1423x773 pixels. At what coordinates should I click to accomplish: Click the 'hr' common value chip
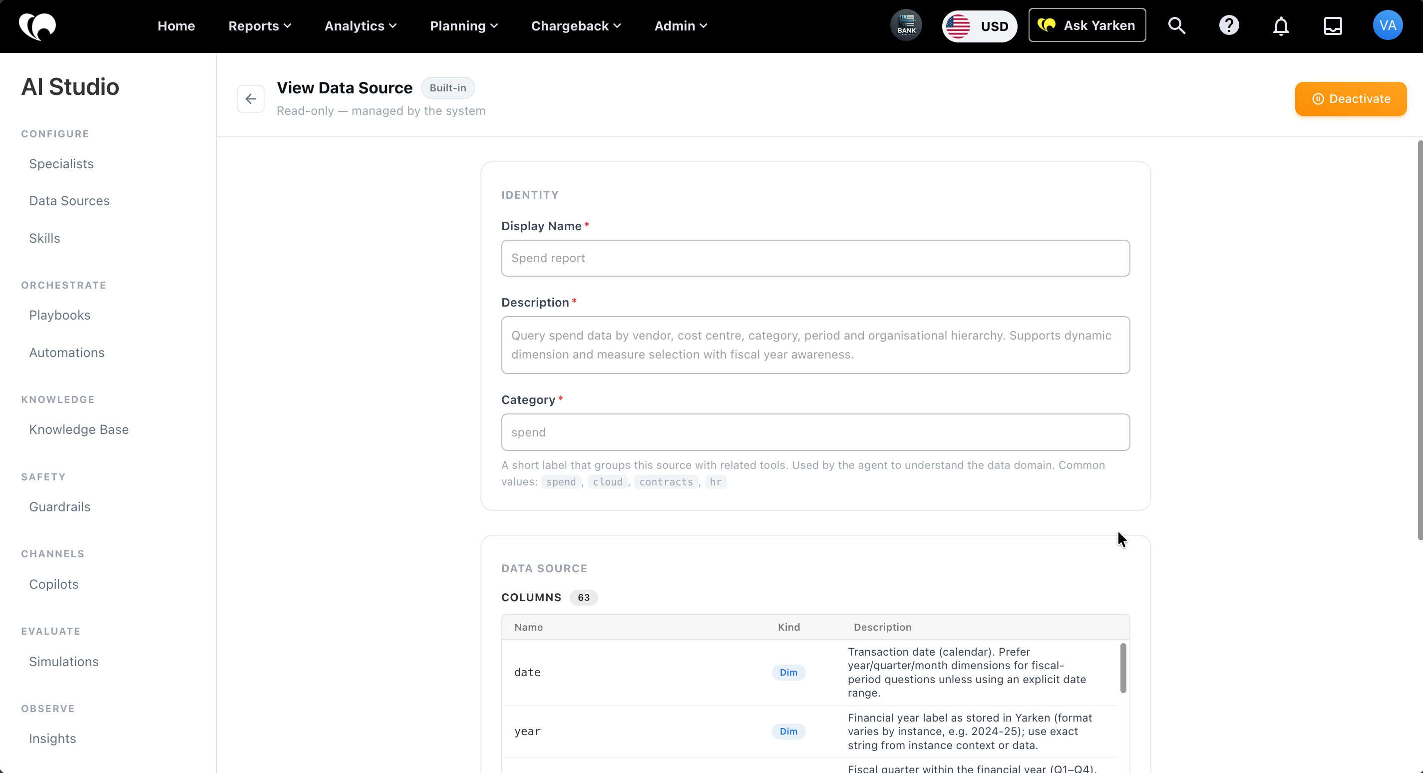click(715, 482)
